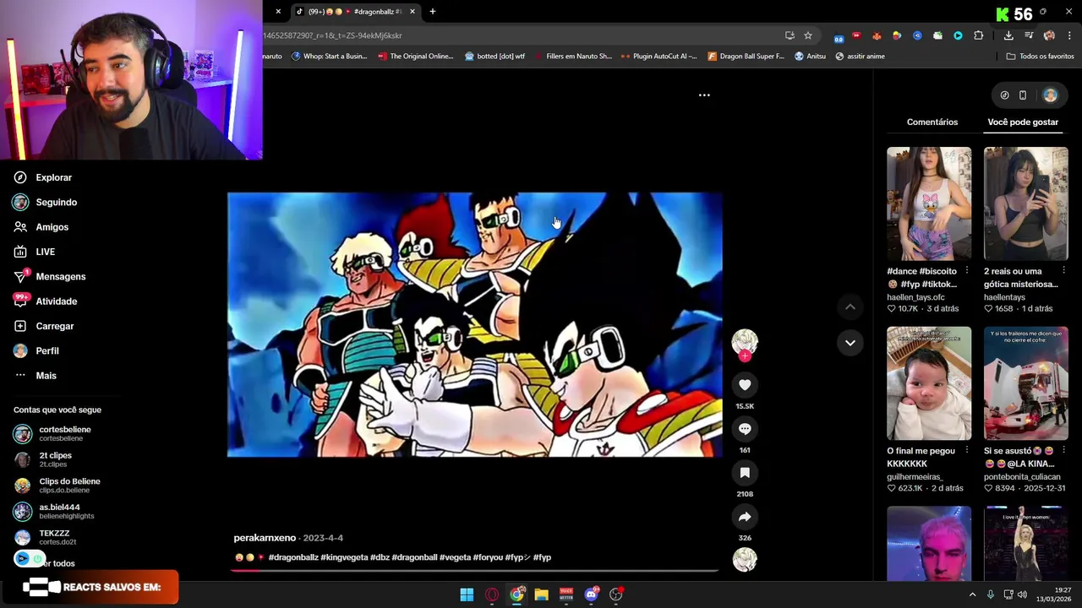Like the video with the heart icon
1082x608 pixels.
tap(745, 385)
